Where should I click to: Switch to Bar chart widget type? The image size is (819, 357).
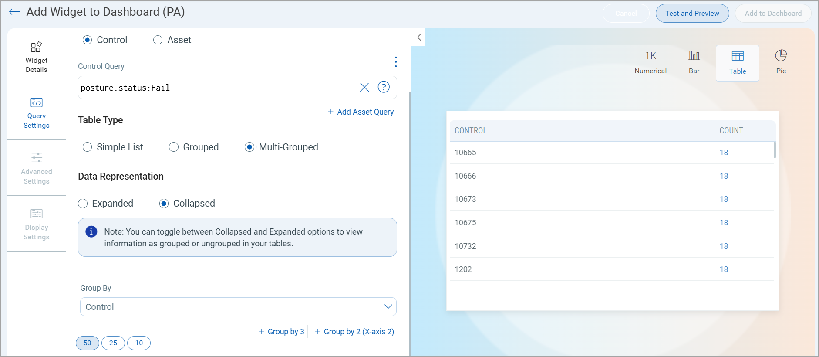(694, 63)
